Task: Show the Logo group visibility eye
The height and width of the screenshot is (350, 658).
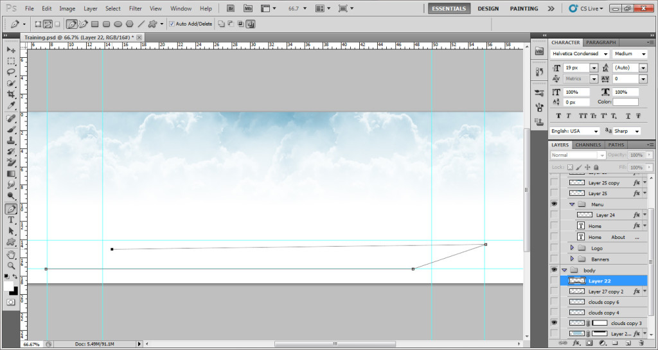Action: click(x=555, y=248)
